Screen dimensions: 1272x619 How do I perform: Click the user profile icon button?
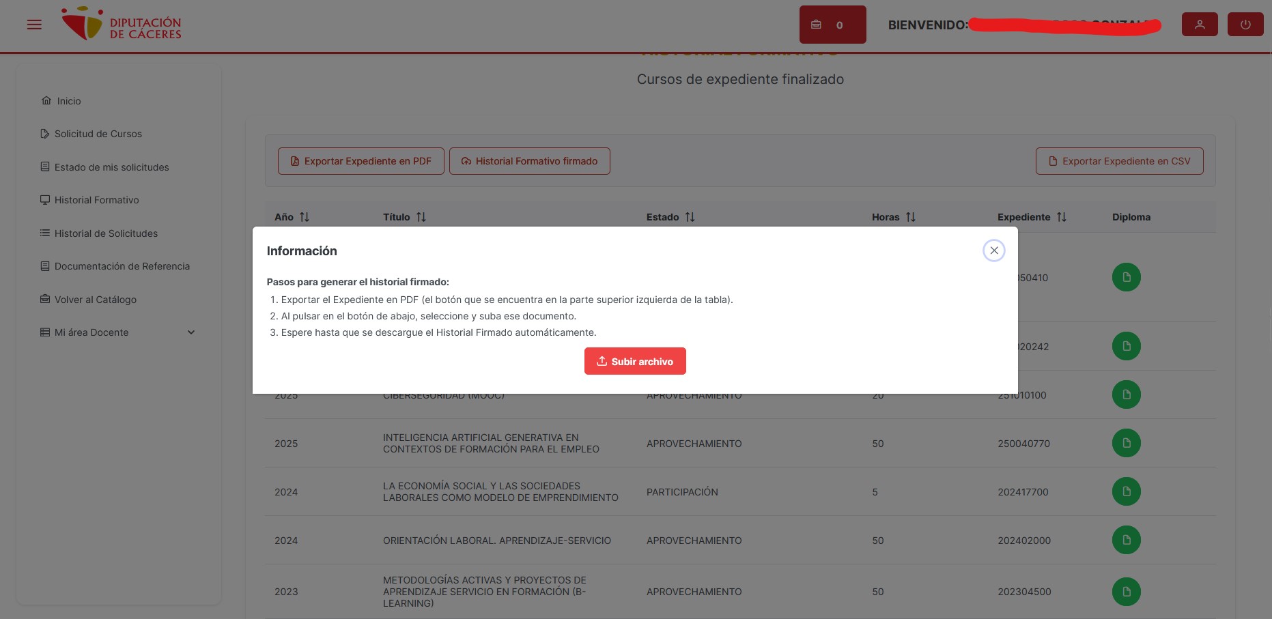click(1199, 25)
